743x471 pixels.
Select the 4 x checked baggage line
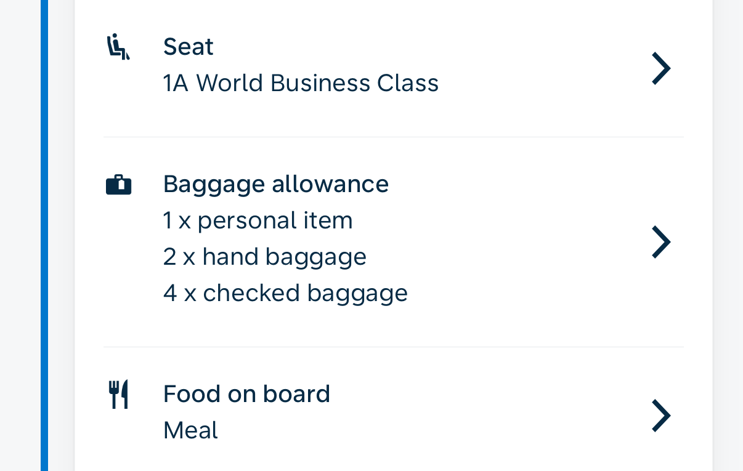tap(285, 293)
